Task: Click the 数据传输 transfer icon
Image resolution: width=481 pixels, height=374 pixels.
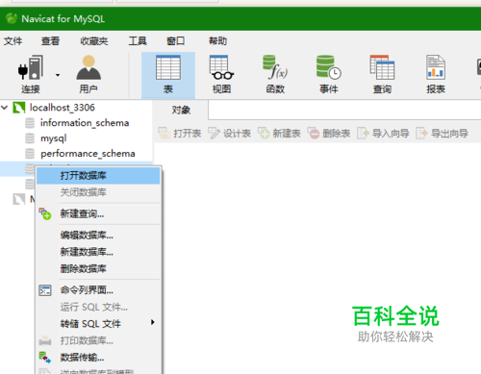Action: tap(45, 358)
